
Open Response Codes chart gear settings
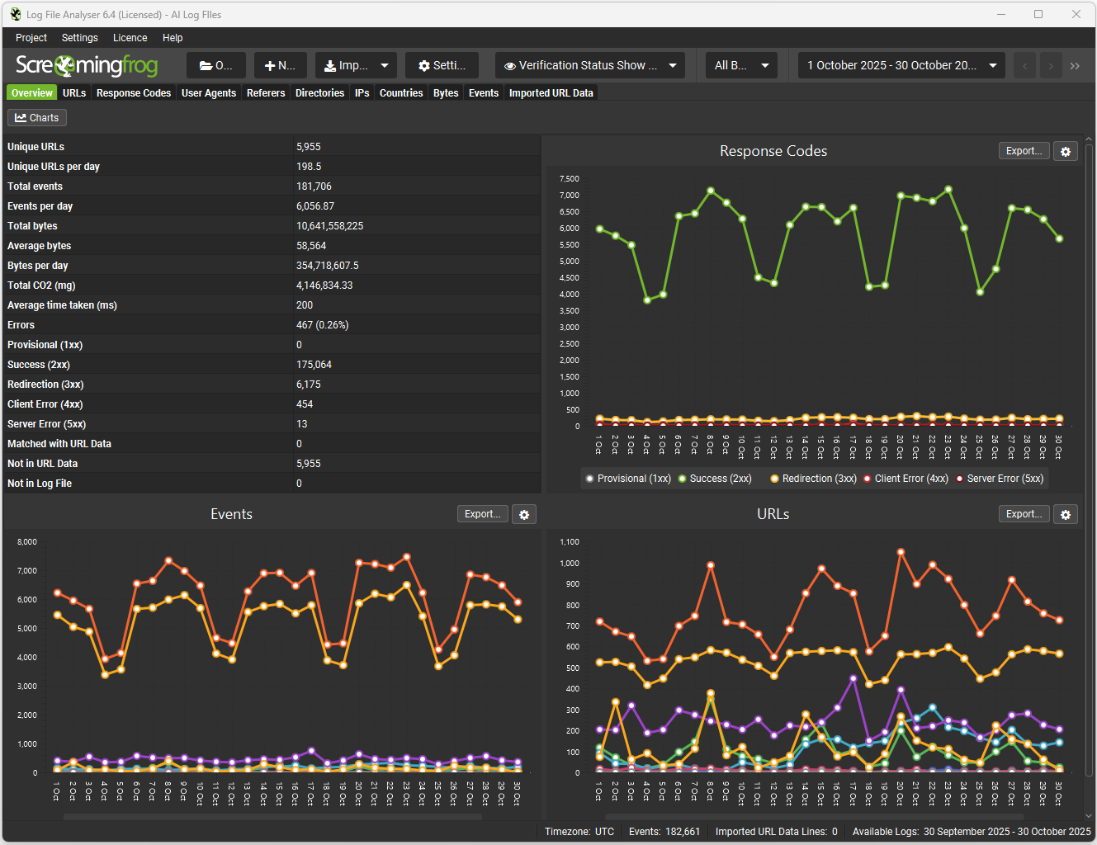click(x=1066, y=152)
